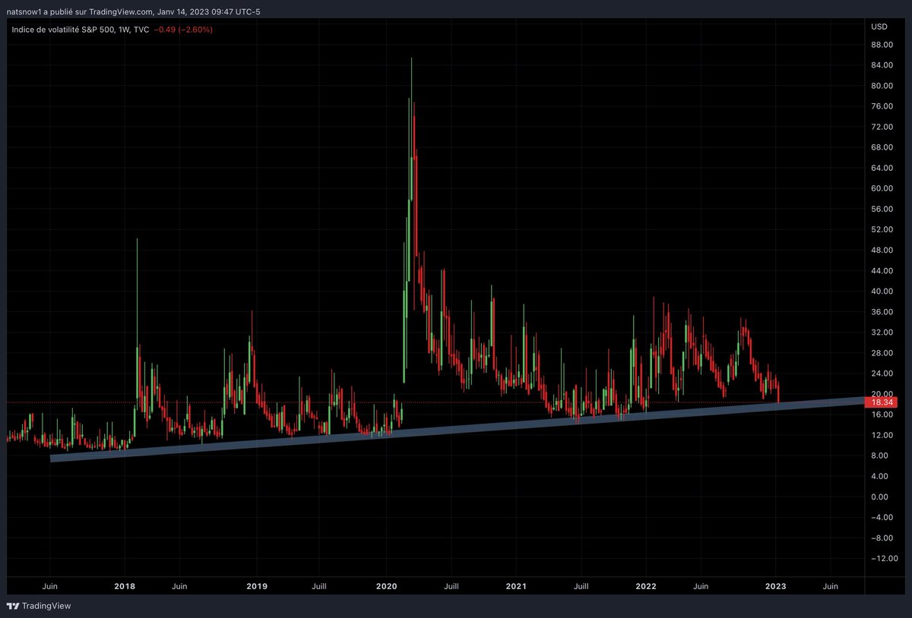Click the USD currency label

point(880,27)
